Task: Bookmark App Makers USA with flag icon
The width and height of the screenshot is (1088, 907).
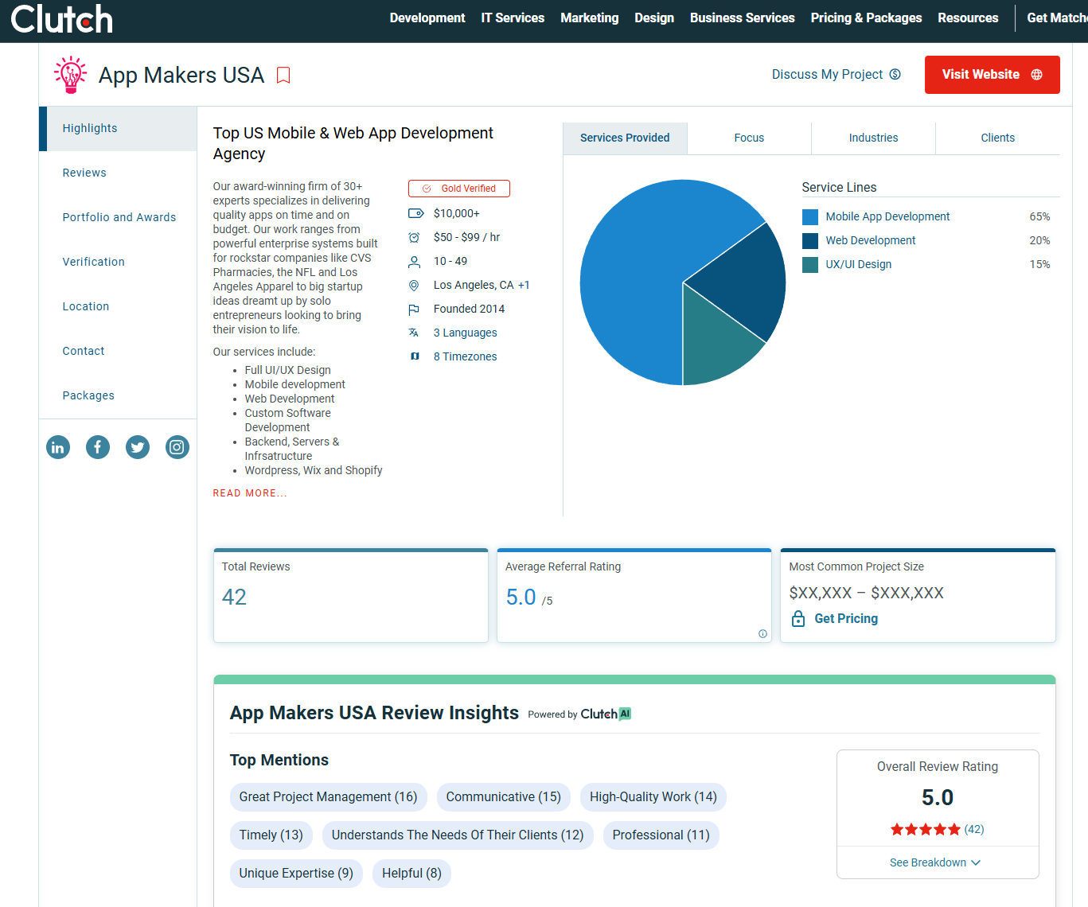Action: [283, 76]
